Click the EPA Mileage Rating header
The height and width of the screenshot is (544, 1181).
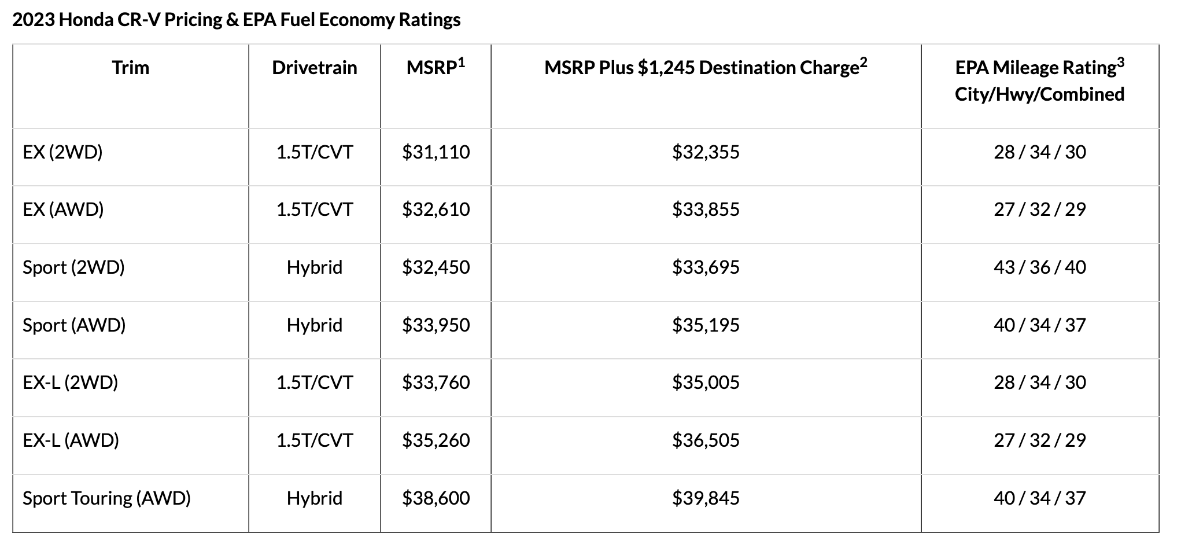(1039, 80)
